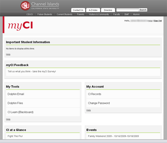
Task: Open Alumni nav item
Action: [x=136, y=14]
